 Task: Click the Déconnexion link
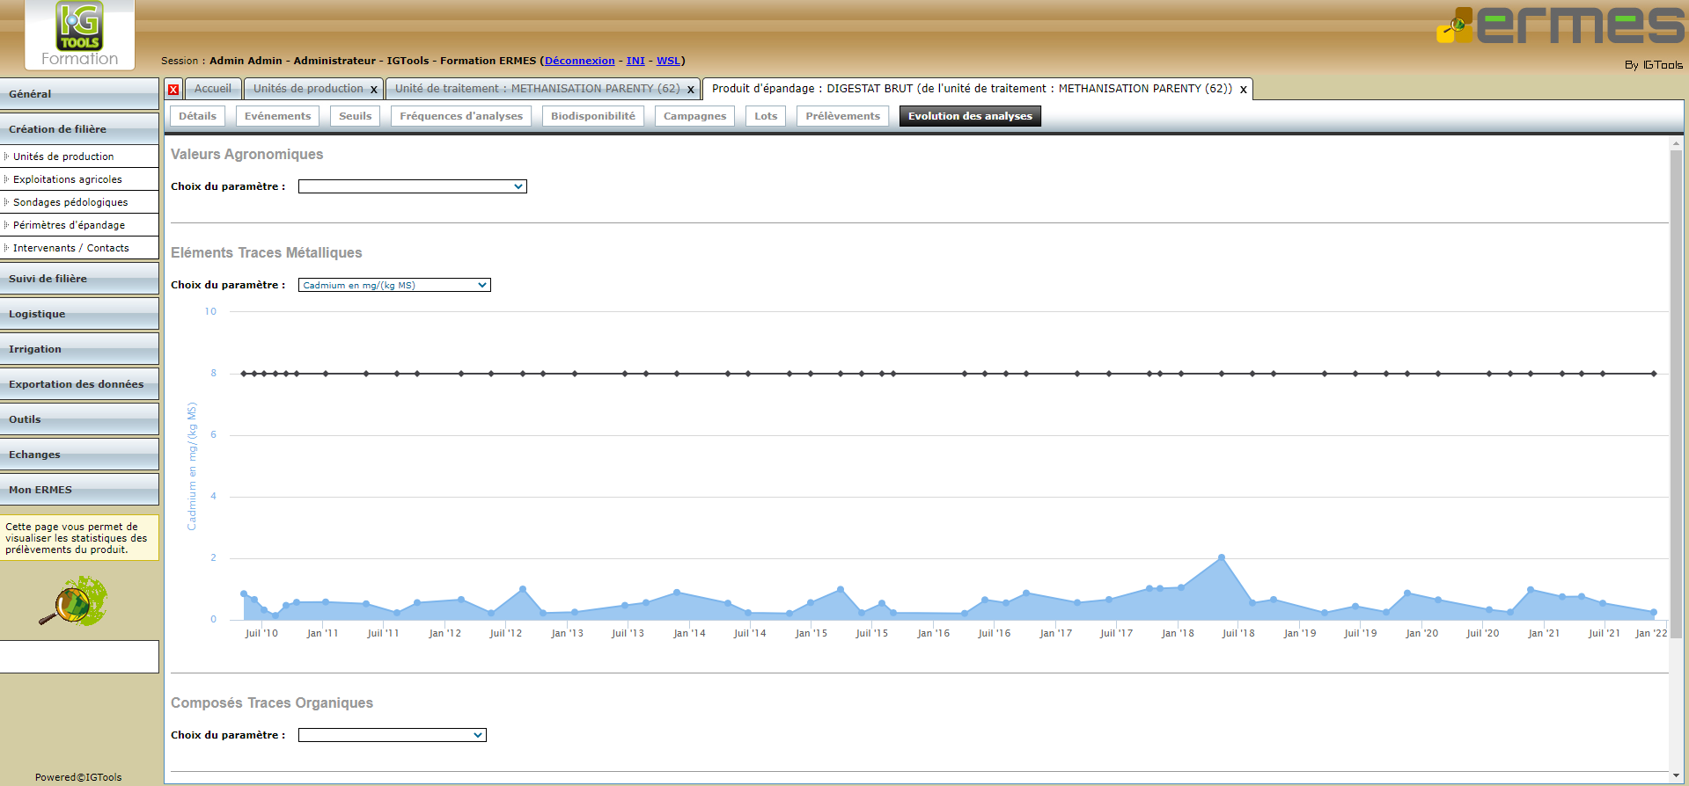(x=579, y=61)
